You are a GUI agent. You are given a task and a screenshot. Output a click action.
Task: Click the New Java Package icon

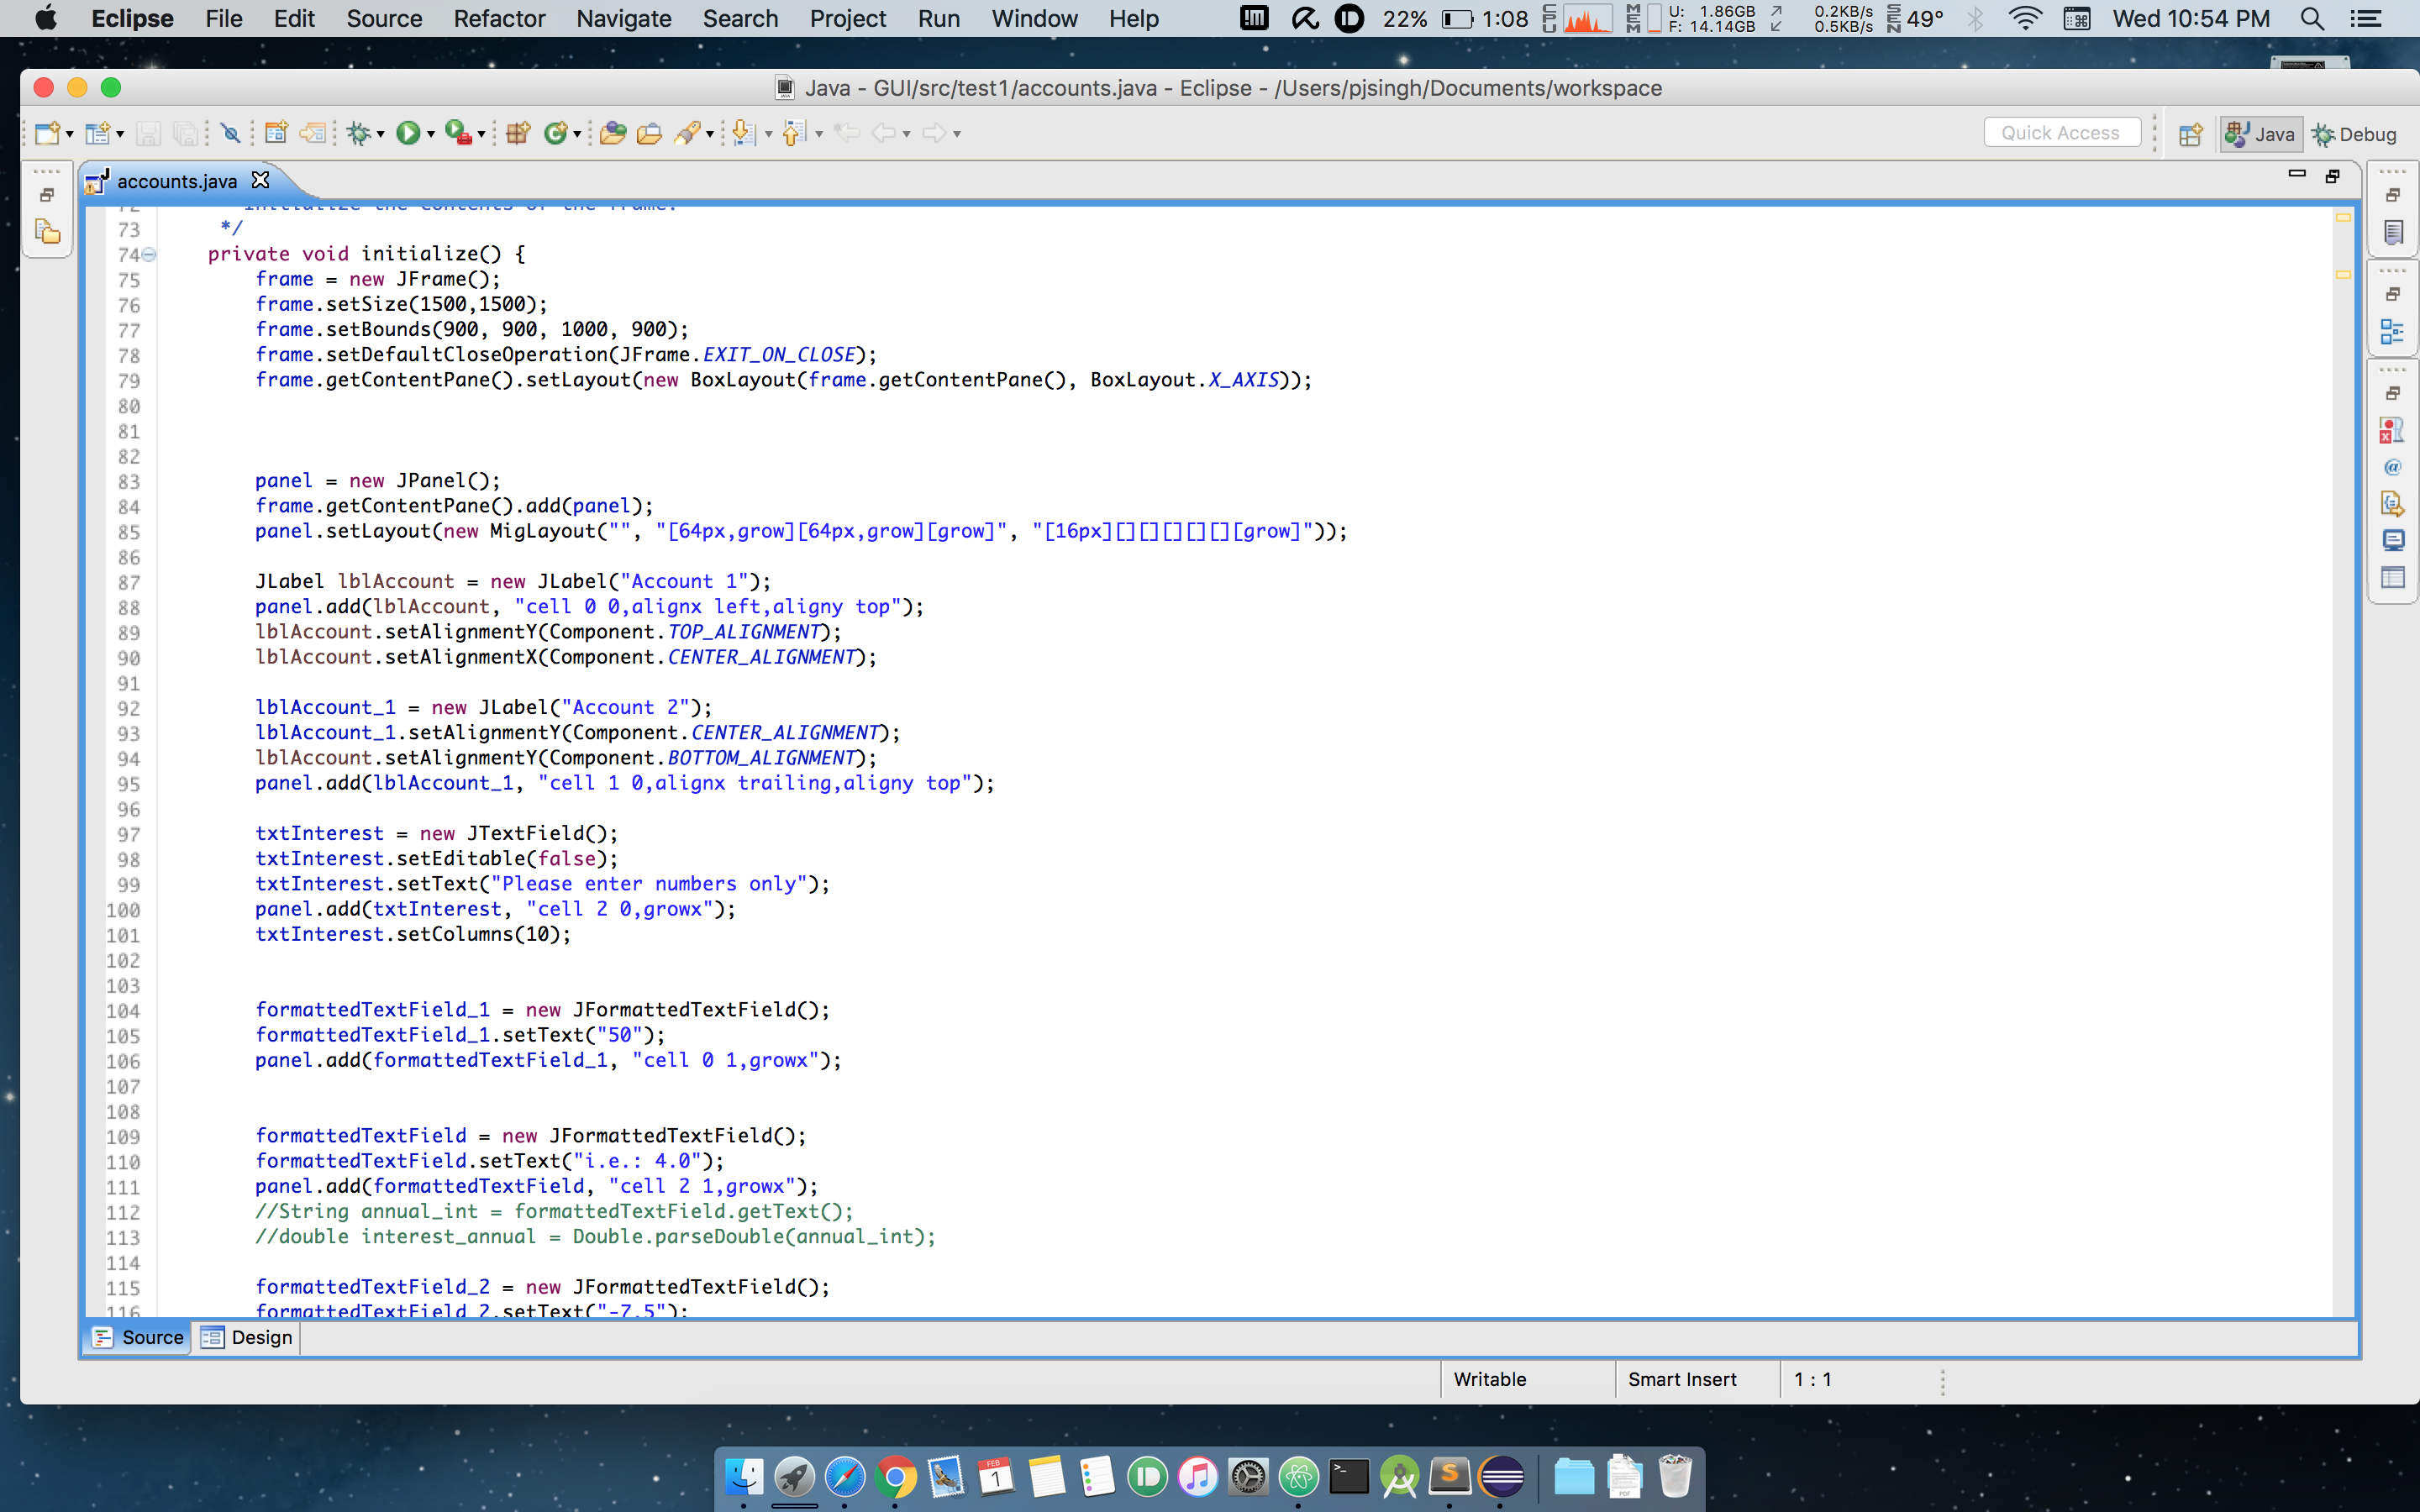(518, 133)
